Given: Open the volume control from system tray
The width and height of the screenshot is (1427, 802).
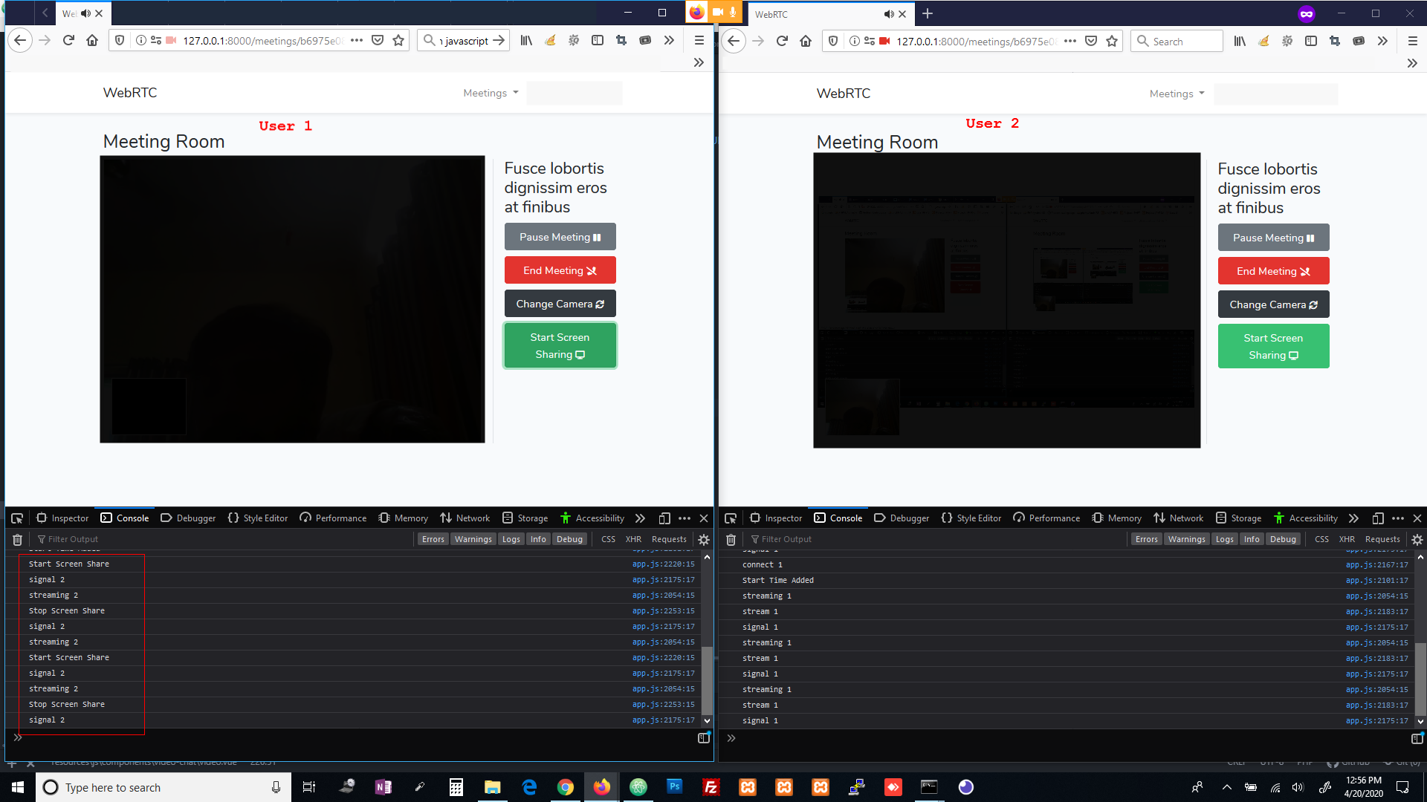Looking at the screenshot, I should tap(1298, 787).
